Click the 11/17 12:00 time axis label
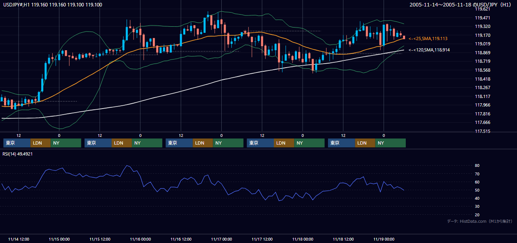This screenshot has width=517, height=243. pyautogui.click(x=262, y=239)
